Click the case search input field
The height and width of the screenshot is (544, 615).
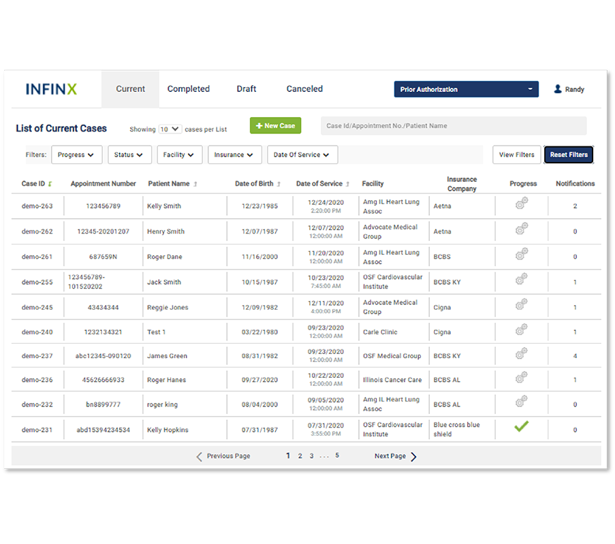point(454,126)
